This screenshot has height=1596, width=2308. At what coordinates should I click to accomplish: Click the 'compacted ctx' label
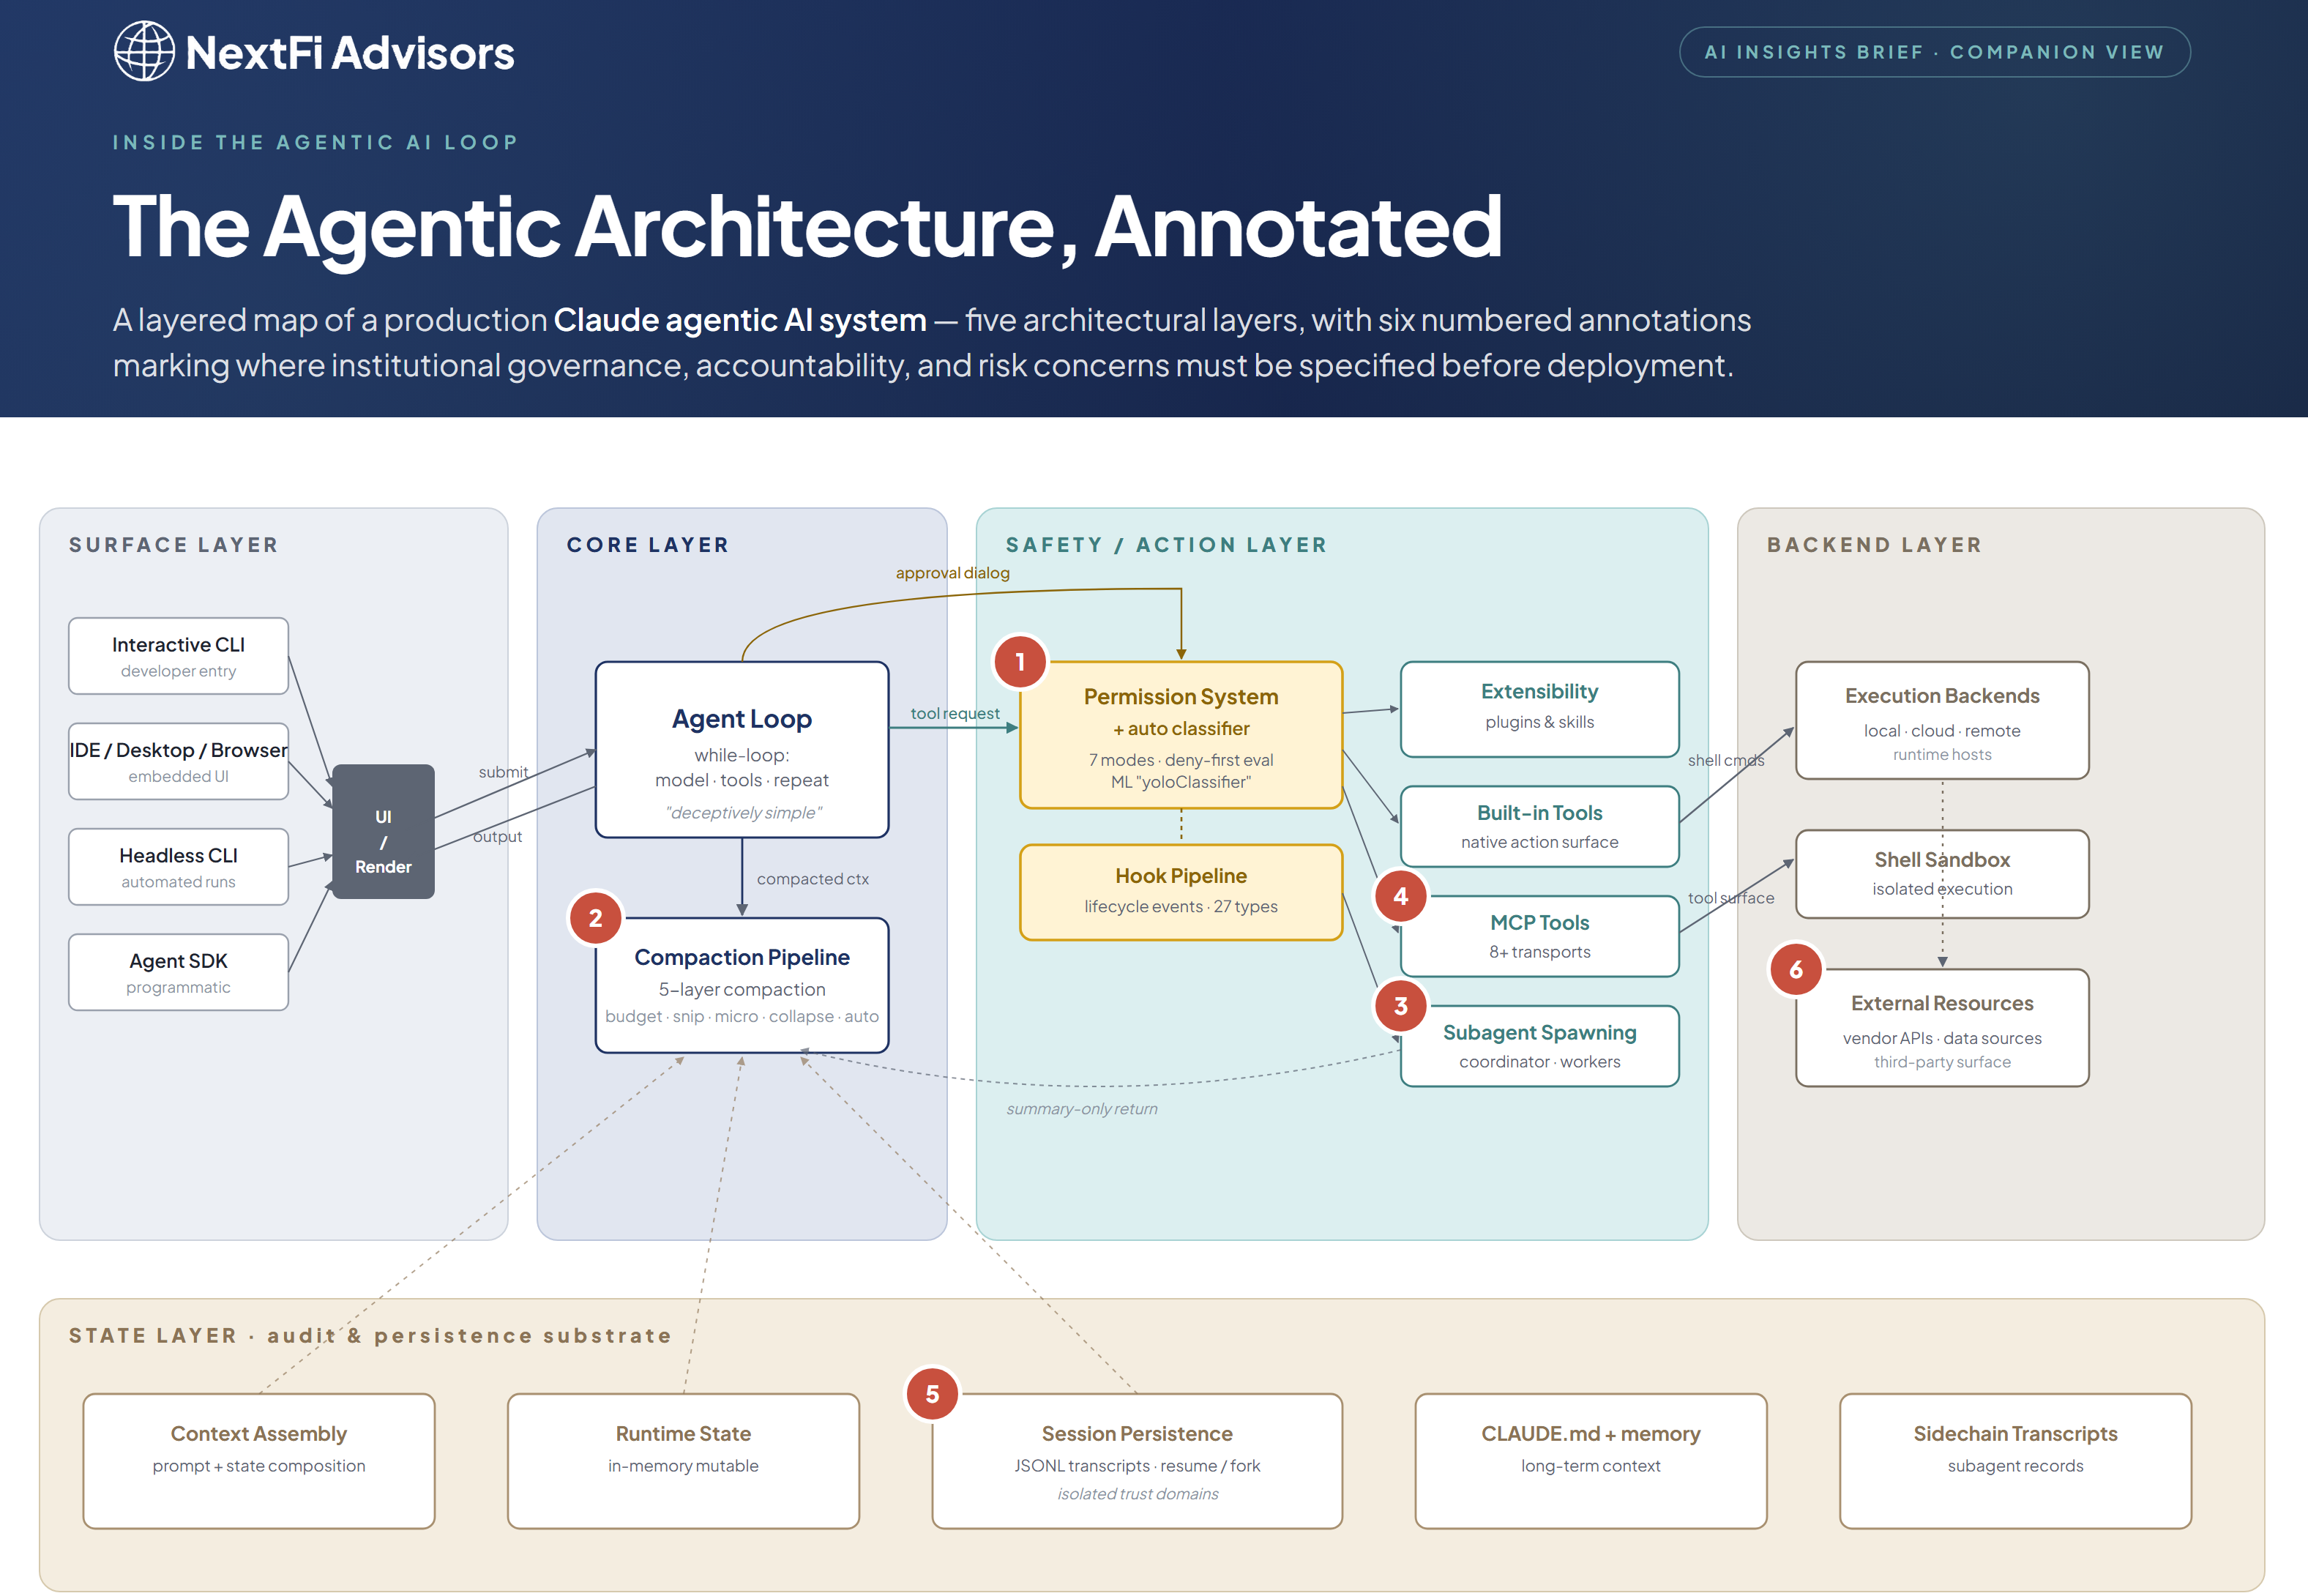click(813, 879)
